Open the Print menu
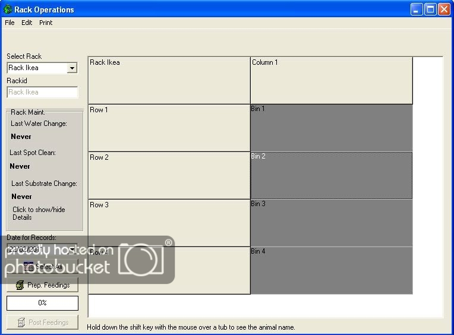 pyautogui.click(x=46, y=23)
